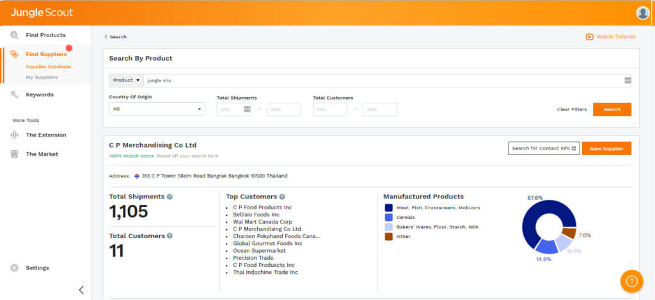
Task: Click the Total Customers info help icon
Action: pos(170,236)
